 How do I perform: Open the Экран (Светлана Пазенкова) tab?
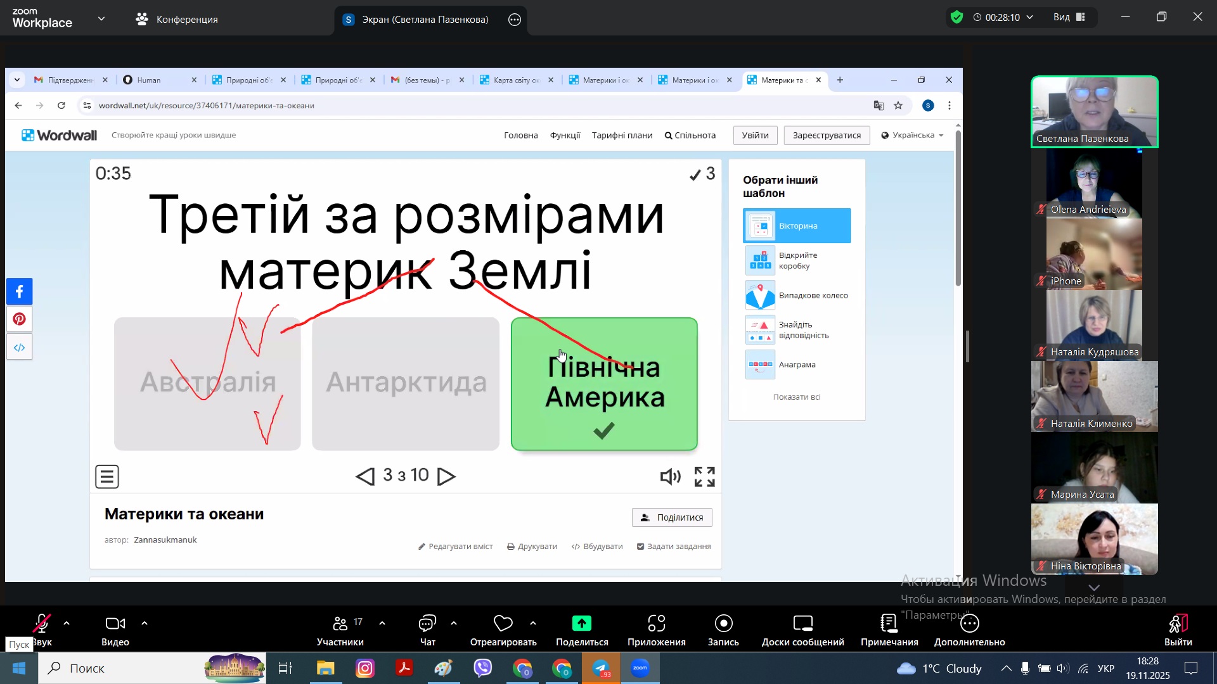tap(418, 20)
